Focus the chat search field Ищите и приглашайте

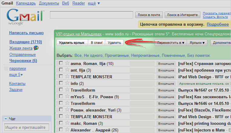coord(27,127)
